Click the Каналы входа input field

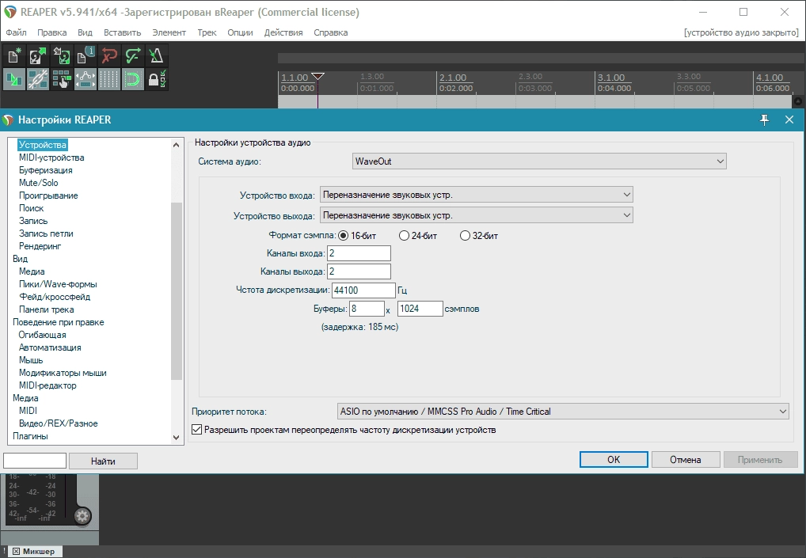[359, 253]
